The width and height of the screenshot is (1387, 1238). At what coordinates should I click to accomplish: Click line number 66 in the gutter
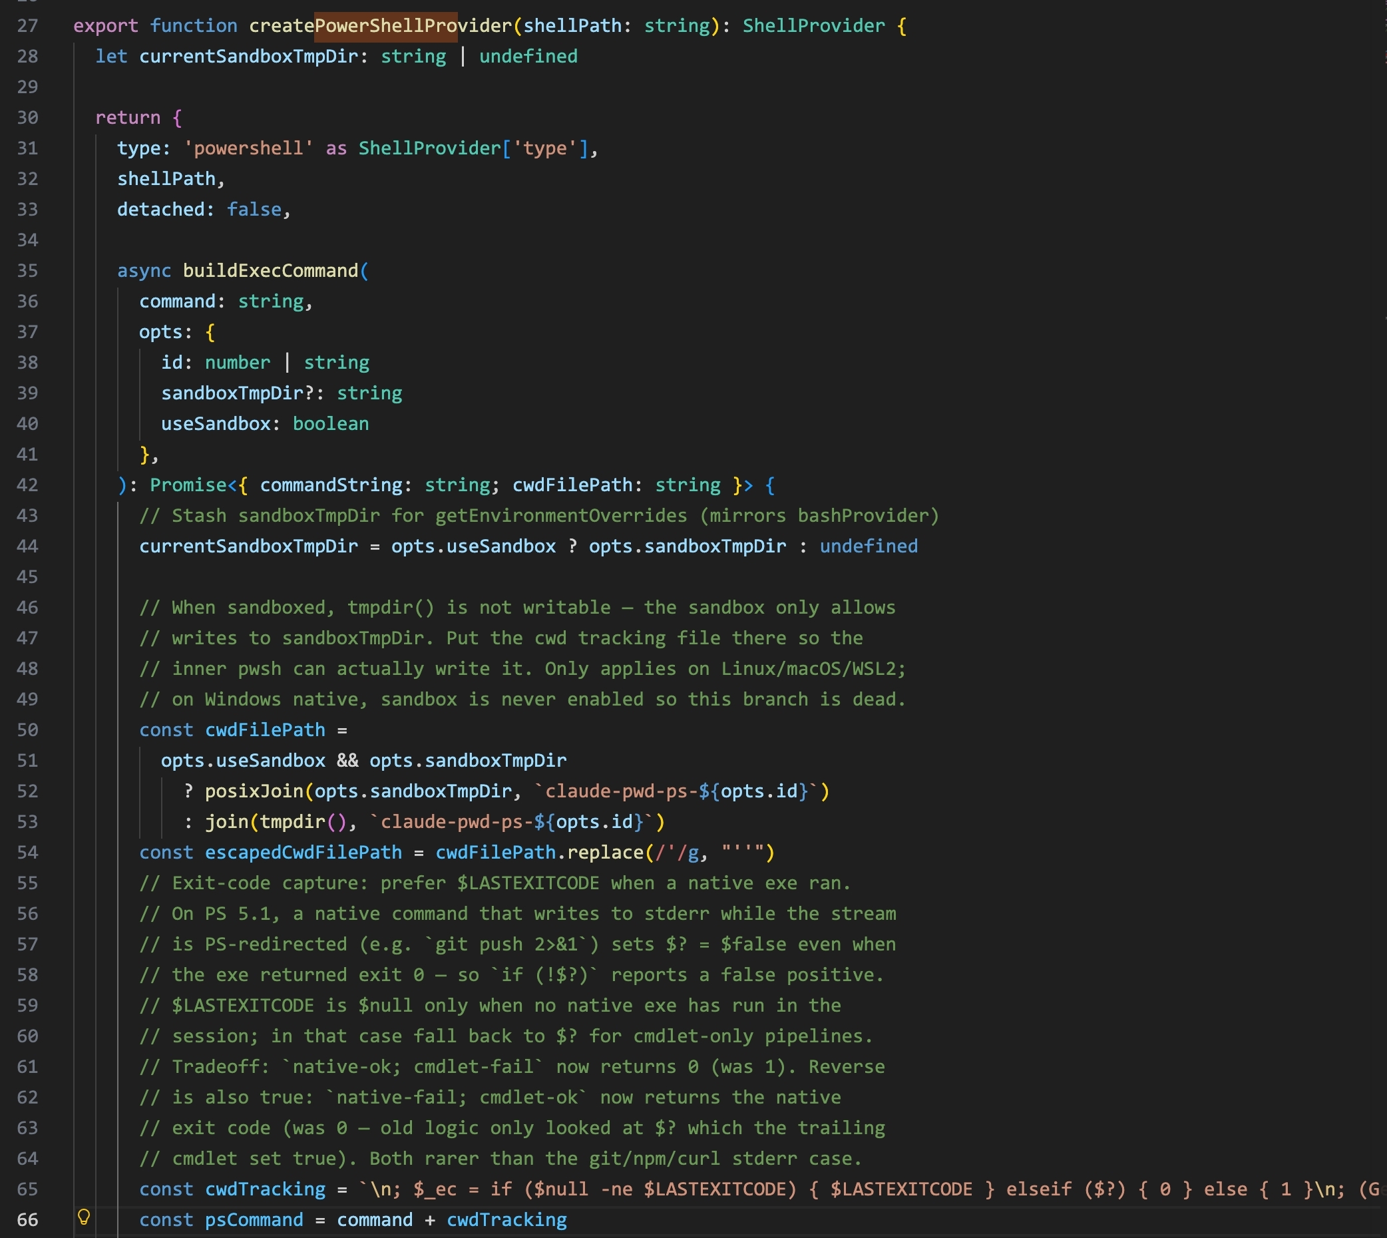[x=27, y=1219]
